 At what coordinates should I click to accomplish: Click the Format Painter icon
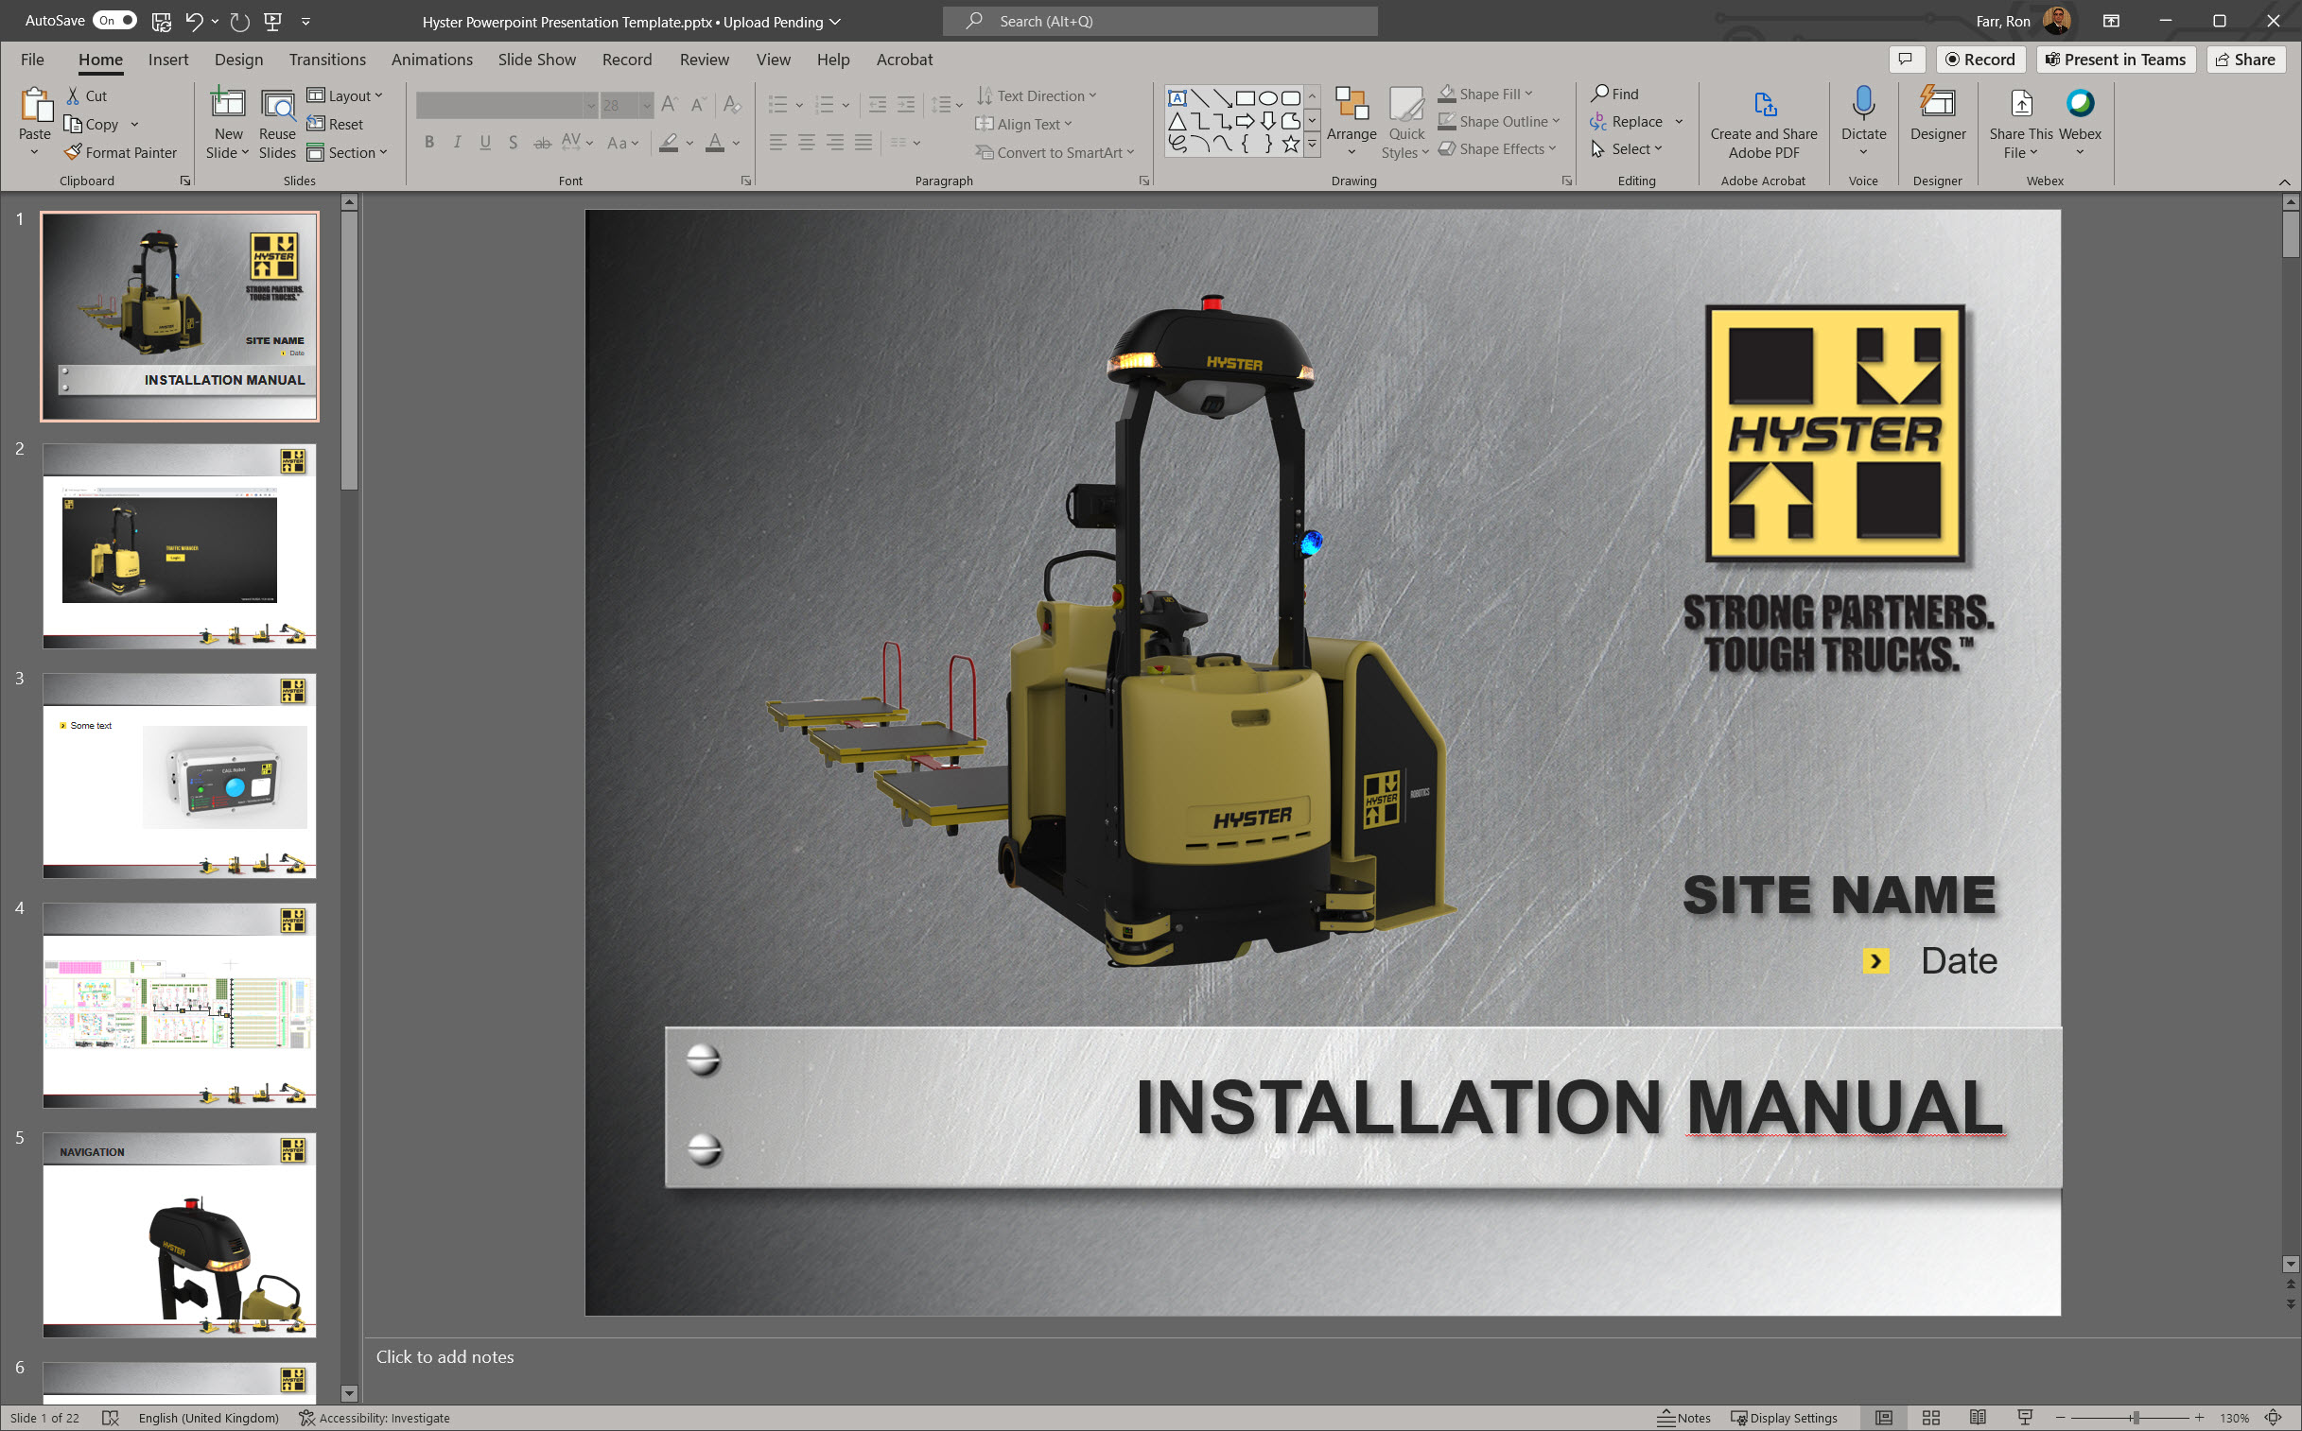pyautogui.click(x=73, y=152)
